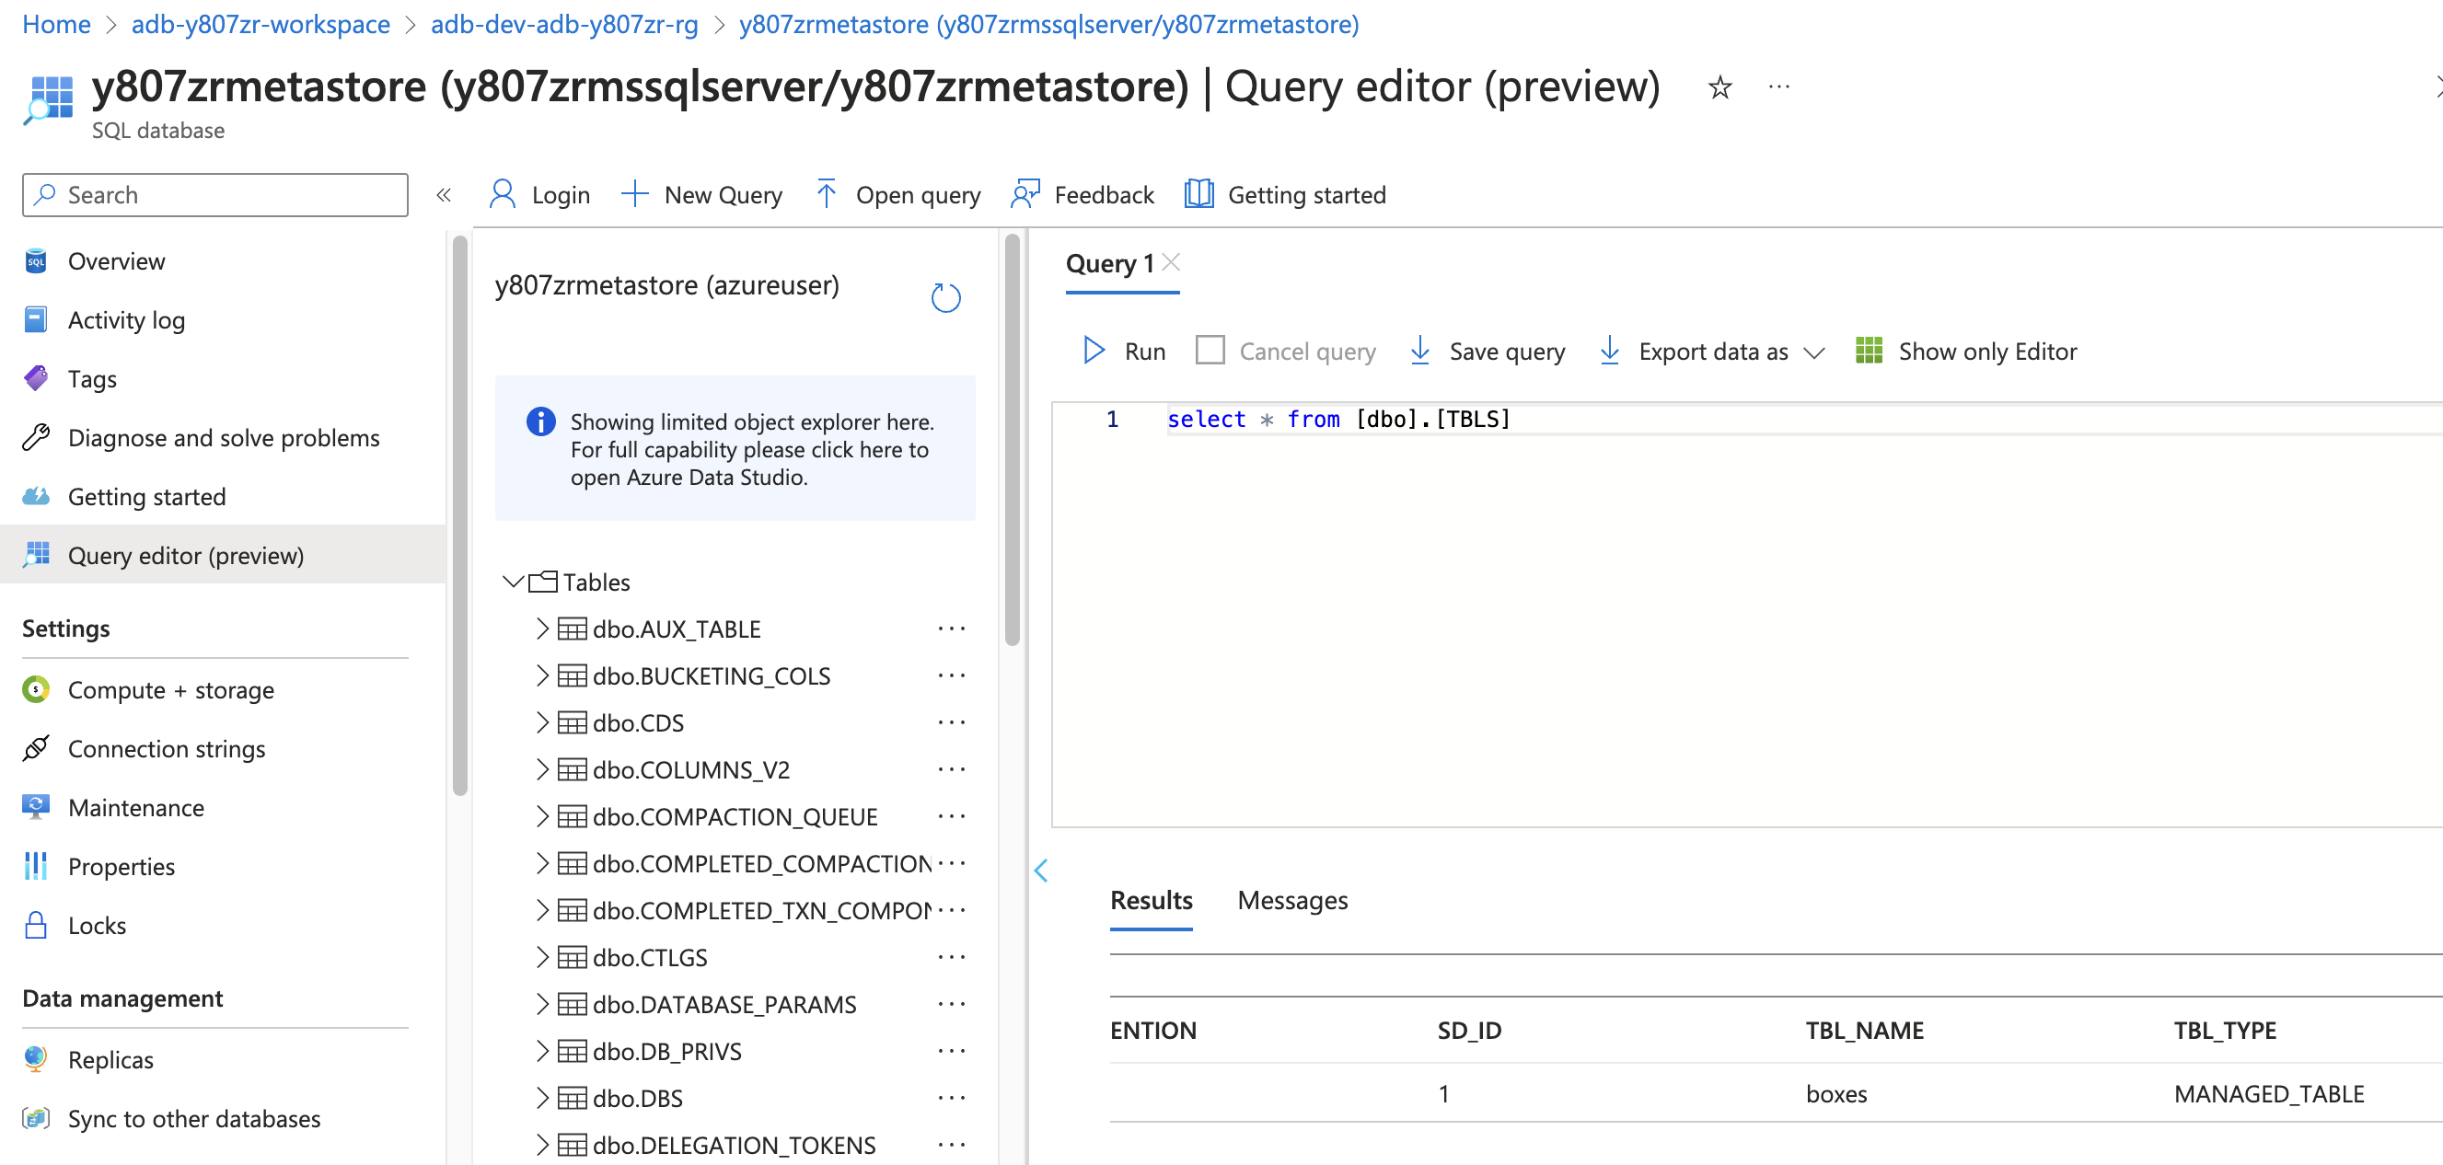
Task: Click the Azure Data Studio info notice
Action: point(735,447)
